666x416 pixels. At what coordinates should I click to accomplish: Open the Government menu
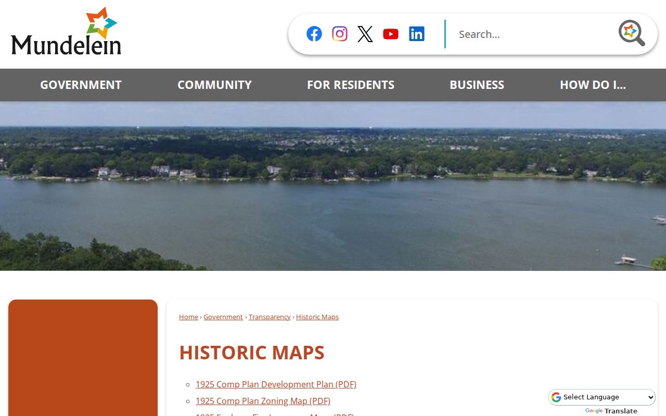81,85
